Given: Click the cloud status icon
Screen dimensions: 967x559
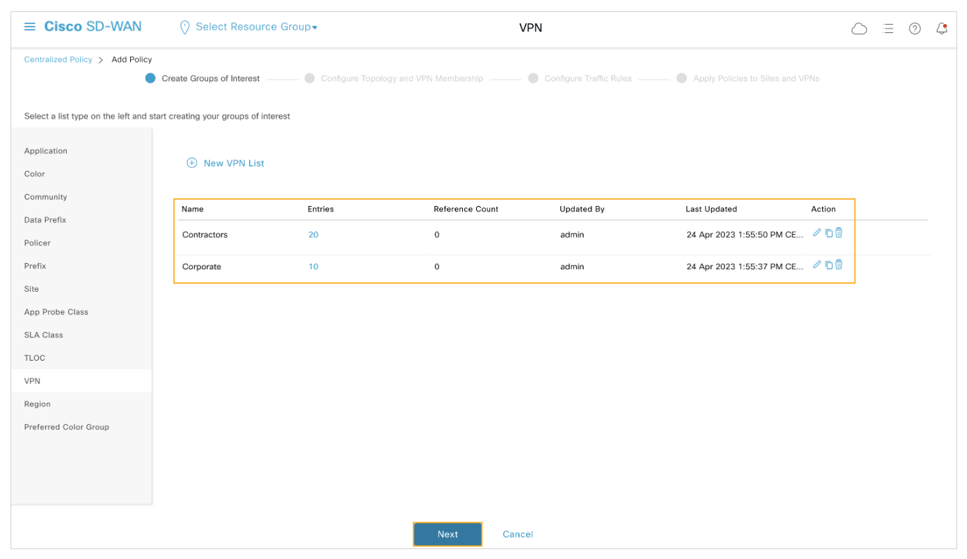Looking at the screenshot, I should 859,29.
